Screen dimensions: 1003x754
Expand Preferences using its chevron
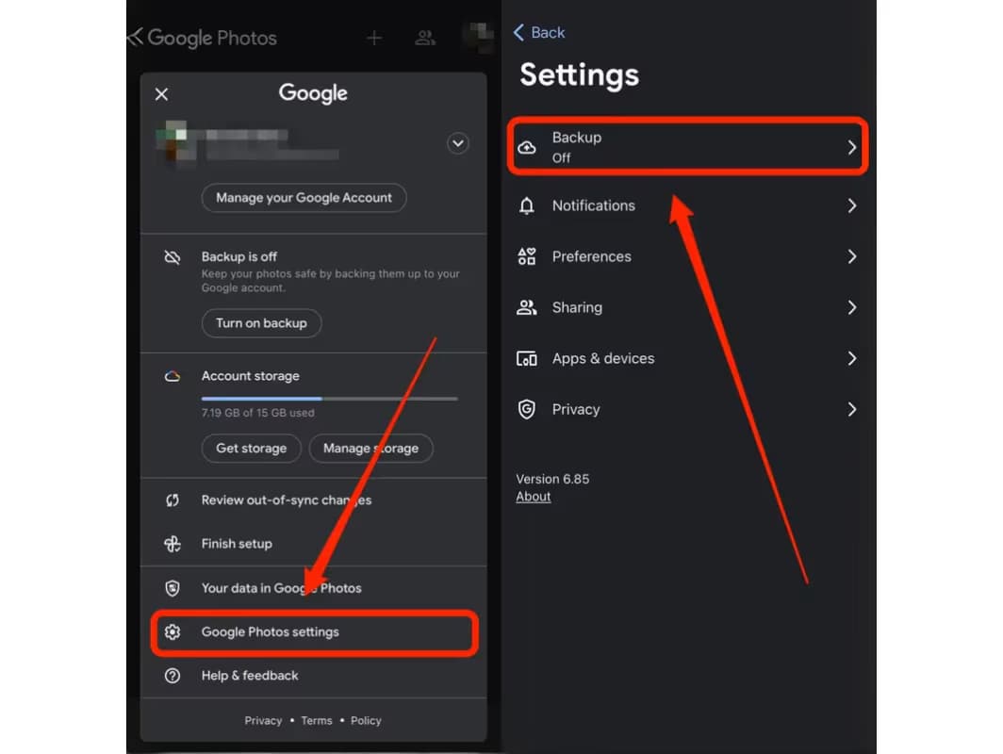[x=851, y=256]
